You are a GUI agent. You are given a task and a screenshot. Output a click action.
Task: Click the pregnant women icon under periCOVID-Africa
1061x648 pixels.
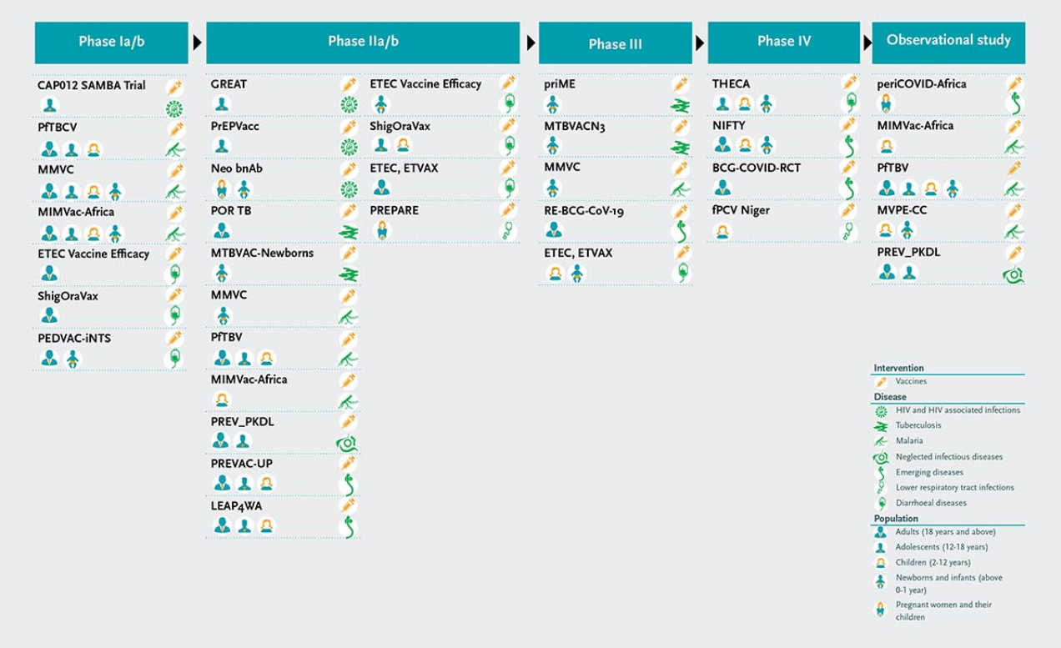tap(887, 104)
